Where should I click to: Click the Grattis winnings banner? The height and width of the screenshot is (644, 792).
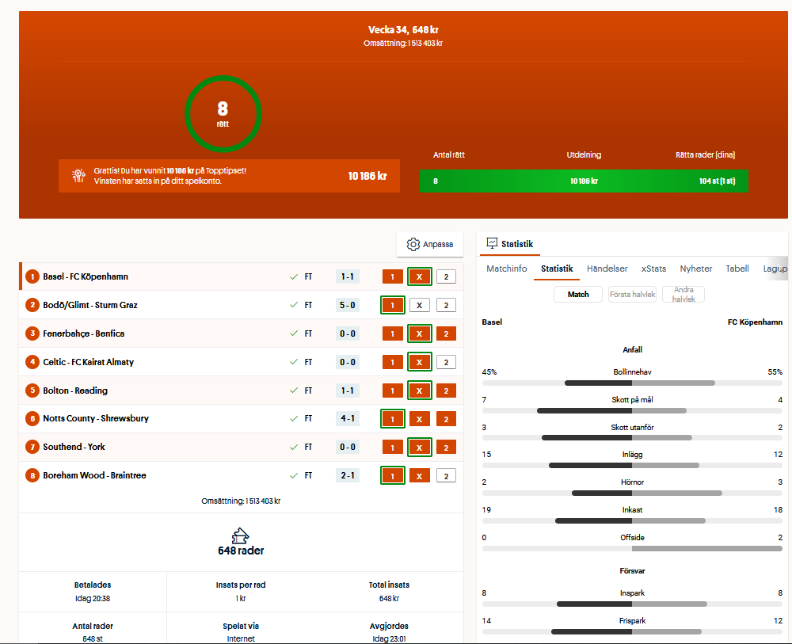pyautogui.click(x=229, y=176)
